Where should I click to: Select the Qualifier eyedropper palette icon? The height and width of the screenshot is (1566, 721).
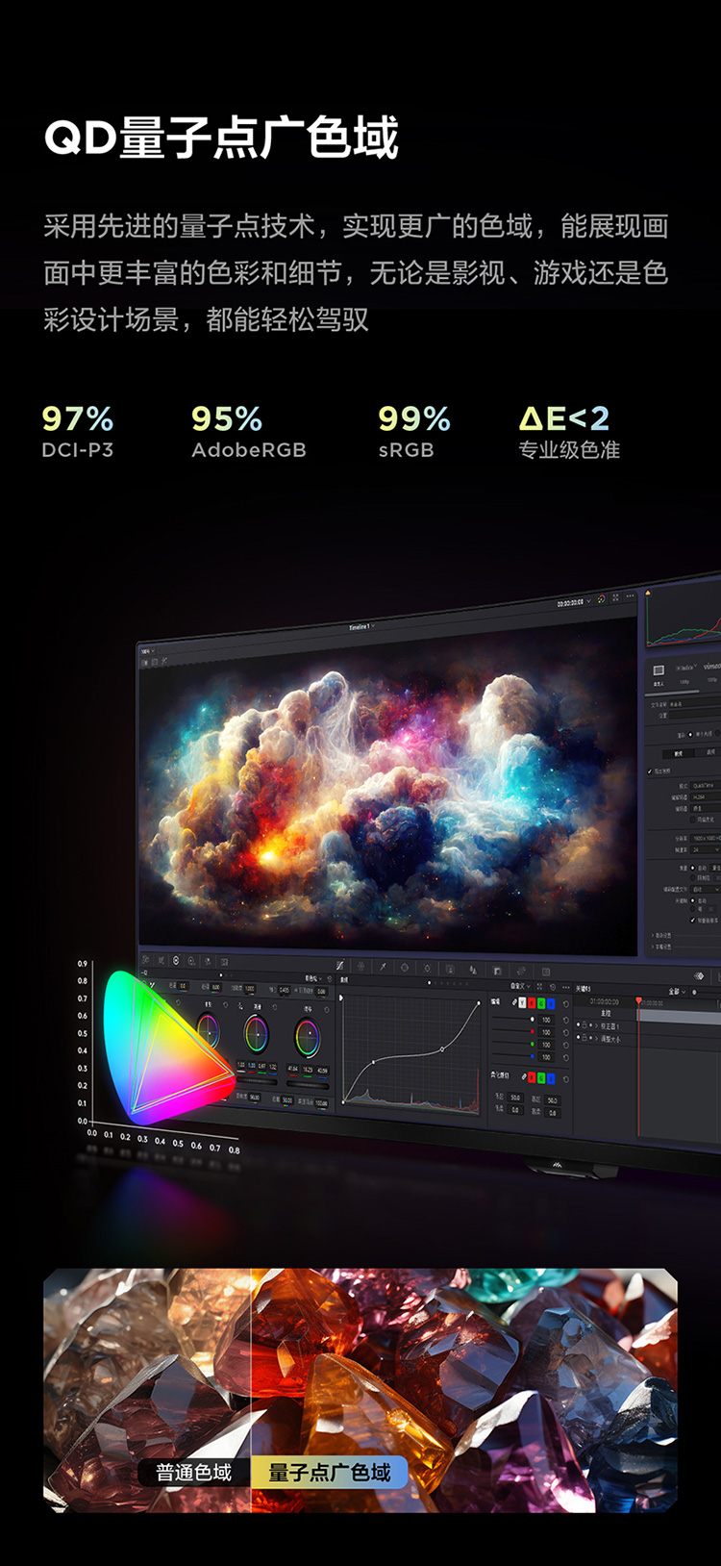click(x=383, y=966)
